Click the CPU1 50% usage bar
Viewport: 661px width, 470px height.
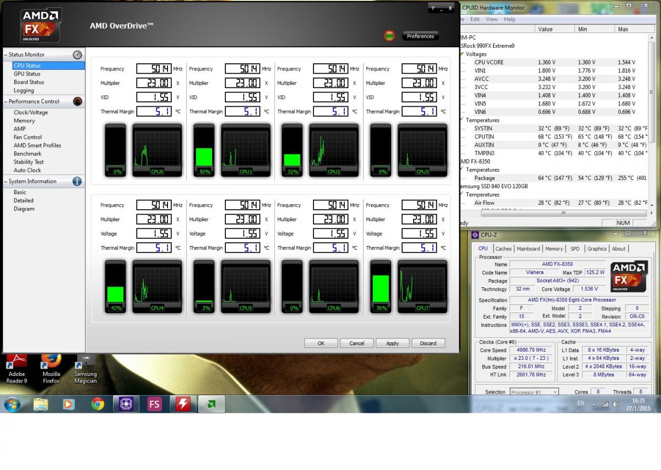pyautogui.click(x=204, y=150)
